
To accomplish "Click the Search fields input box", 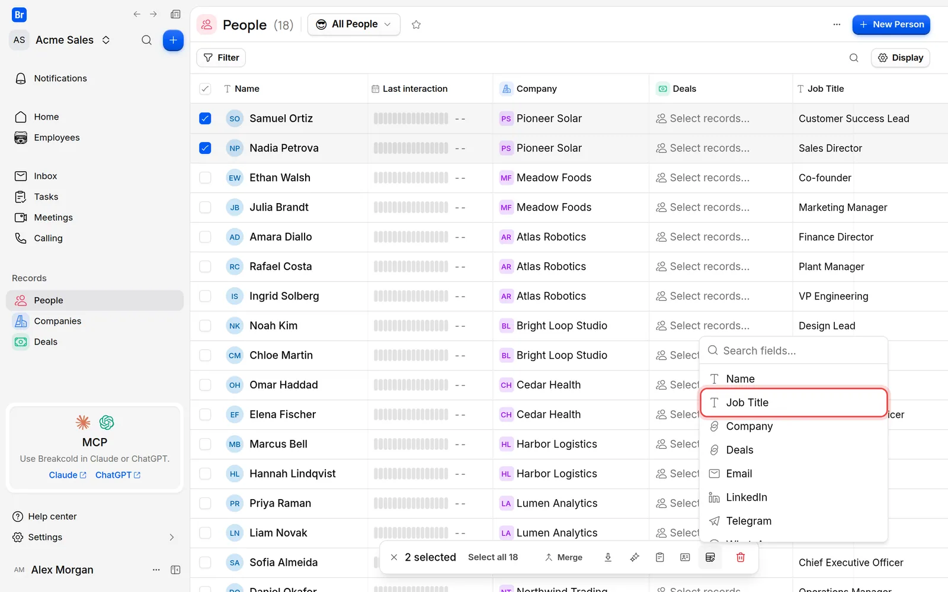I will (793, 350).
